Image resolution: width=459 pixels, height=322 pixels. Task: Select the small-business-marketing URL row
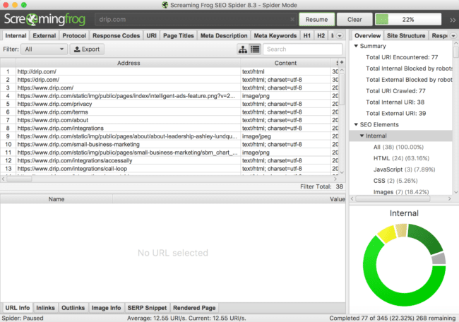pos(169,144)
